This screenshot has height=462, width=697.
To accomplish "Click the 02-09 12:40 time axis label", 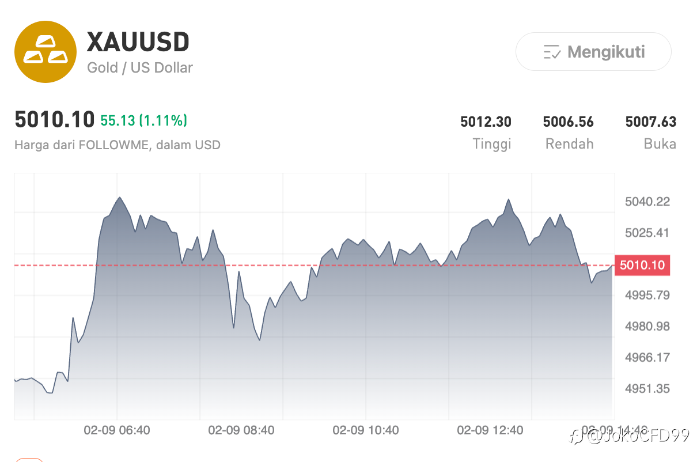I will (490, 430).
